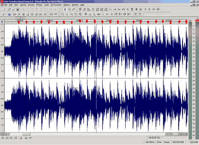Open the Window menu
Screen dimensions: 199x145
coord(75,5)
